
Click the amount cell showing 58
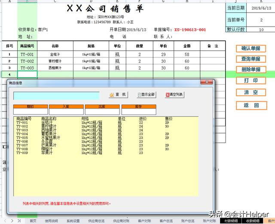(x=187, y=54)
